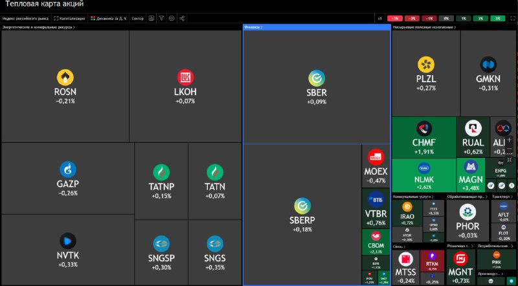The height and width of the screenshot is (286, 518).
Task: Click the TATNP green logo
Action: coord(161,172)
